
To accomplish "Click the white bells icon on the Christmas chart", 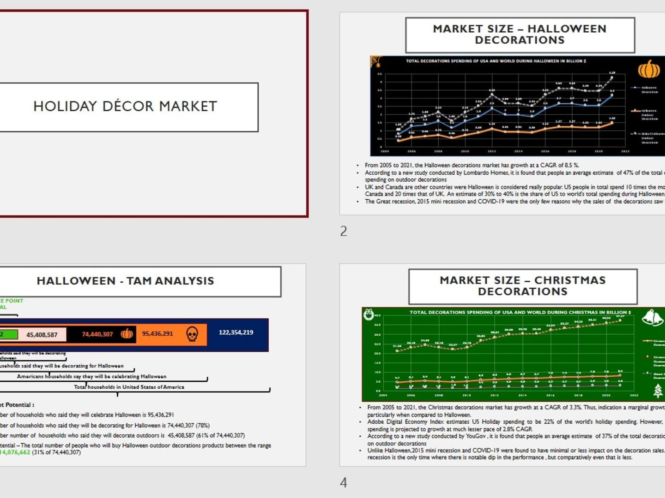I will [653, 317].
